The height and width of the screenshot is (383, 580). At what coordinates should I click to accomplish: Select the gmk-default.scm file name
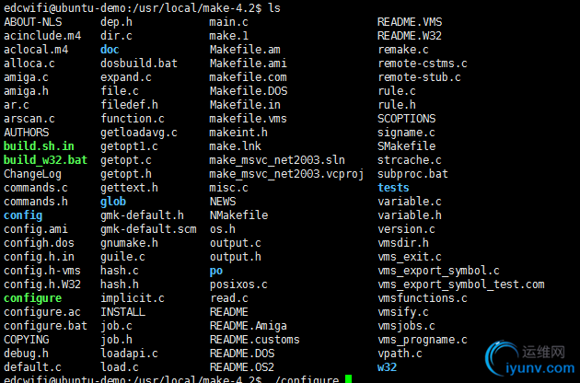coord(148,229)
